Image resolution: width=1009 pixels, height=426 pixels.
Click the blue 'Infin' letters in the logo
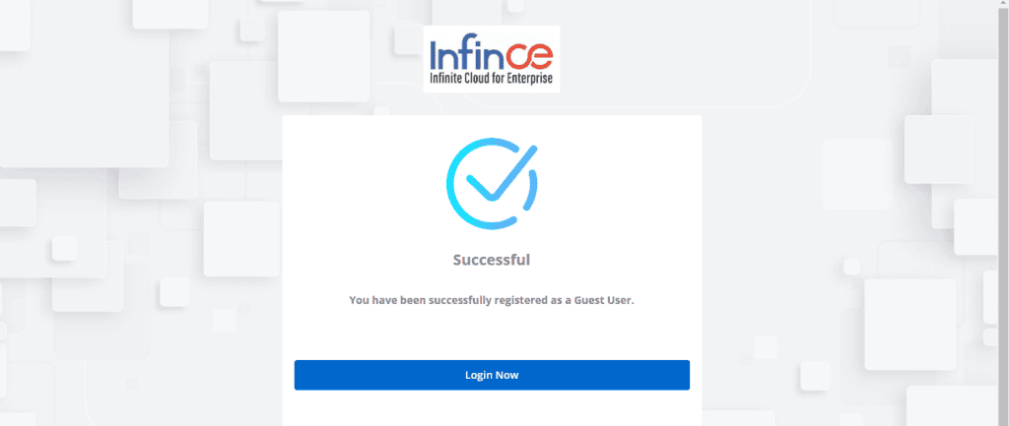[x=466, y=53]
